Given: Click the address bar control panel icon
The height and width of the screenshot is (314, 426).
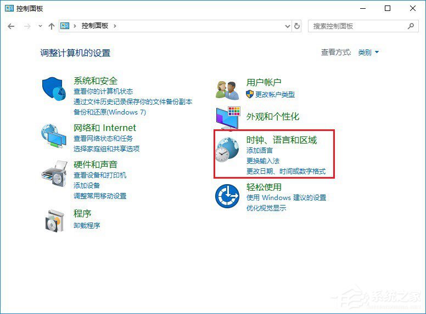Looking at the screenshot, I should coord(65,26).
